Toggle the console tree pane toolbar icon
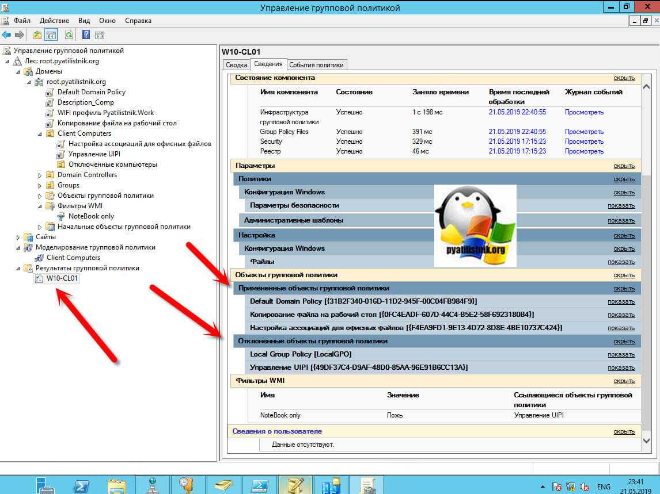The height and width of the screenshot is (494, 660). pyautogui.click(x=51, y=35)
